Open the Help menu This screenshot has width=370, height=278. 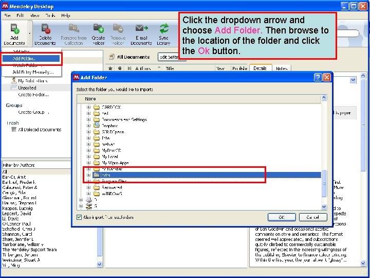[x=66, y=15]
